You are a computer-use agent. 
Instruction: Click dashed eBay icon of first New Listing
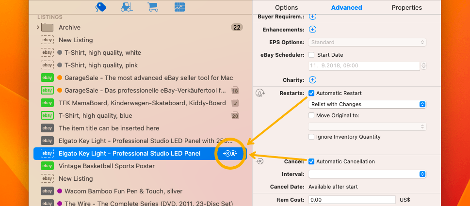click(x=47, y=40)
